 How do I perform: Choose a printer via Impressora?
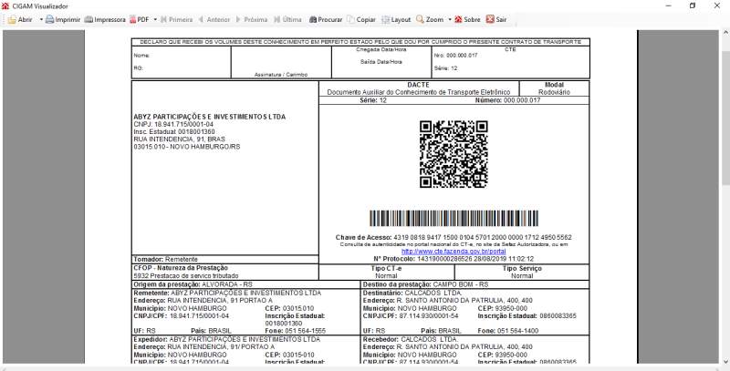(x=105, y=19)
